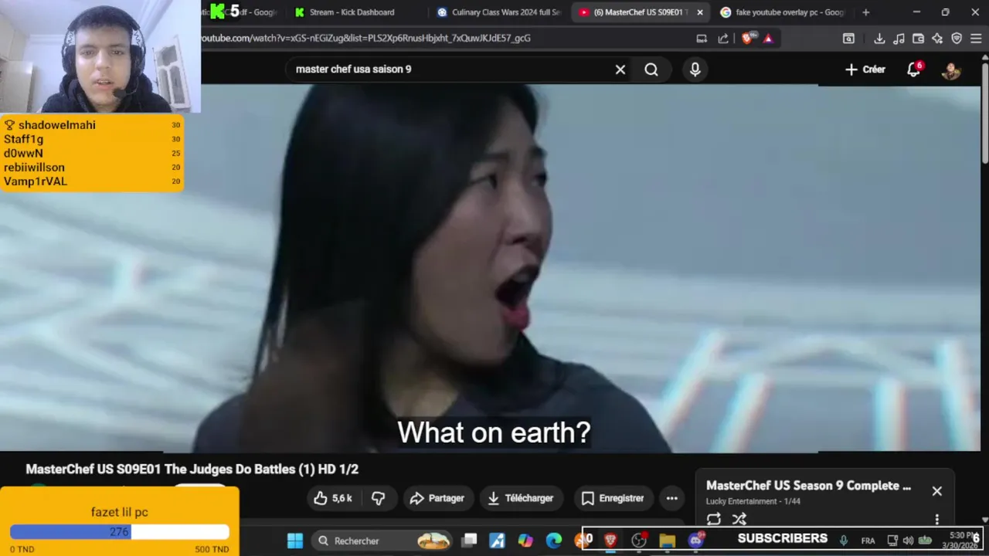Image resolution: width=989 pixels, height=556 pixels.
Task: Like the MasterChef video (5,6 k)
Action: coord(333,498)
